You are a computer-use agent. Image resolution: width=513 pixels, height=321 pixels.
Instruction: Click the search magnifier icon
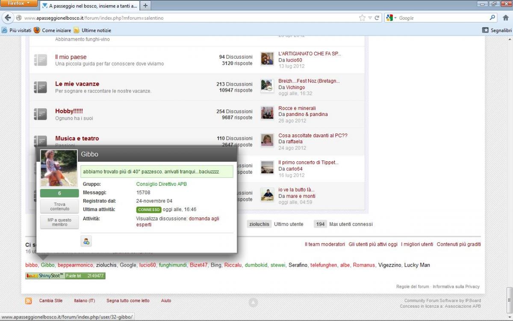(492, 18)
